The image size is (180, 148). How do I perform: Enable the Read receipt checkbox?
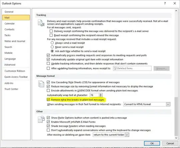pos(51,35)
